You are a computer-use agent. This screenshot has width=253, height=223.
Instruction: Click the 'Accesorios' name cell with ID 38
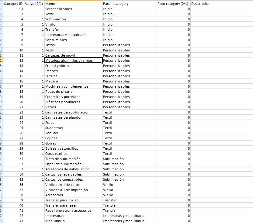point(73,195)
